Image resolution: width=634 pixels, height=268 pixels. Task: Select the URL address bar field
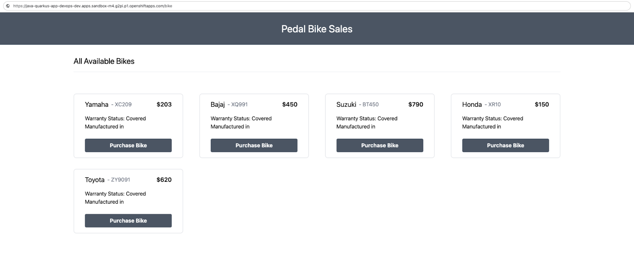coord(317,6)
